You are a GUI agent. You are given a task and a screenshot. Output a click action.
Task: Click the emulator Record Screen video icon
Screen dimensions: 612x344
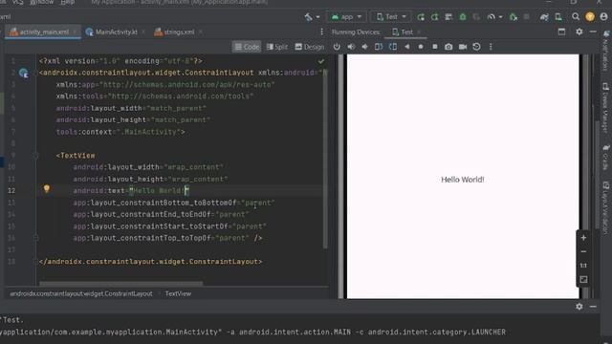coord(463,47)
